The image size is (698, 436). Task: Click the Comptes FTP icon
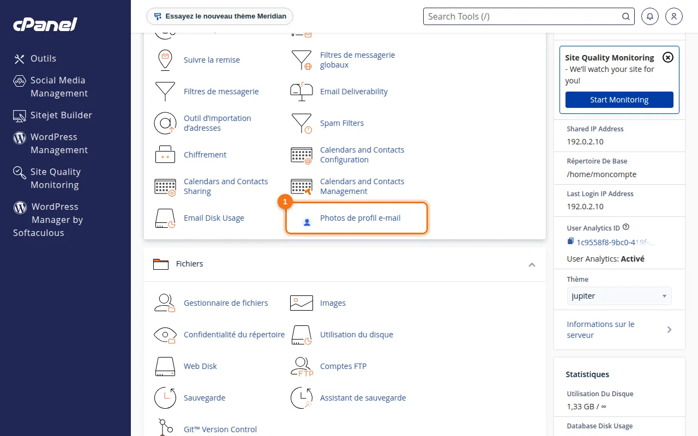(x=302, y=366)
